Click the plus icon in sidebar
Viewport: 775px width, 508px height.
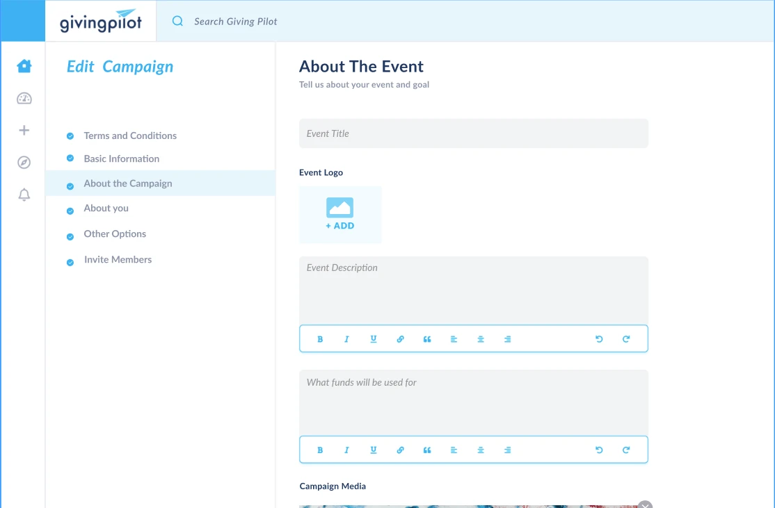(x=24, y=131)
